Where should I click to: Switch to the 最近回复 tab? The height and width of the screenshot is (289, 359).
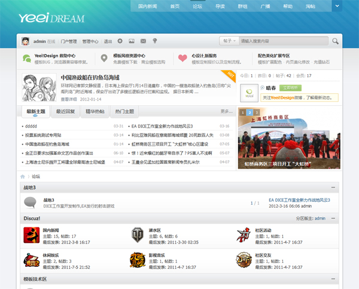(65, 112)
